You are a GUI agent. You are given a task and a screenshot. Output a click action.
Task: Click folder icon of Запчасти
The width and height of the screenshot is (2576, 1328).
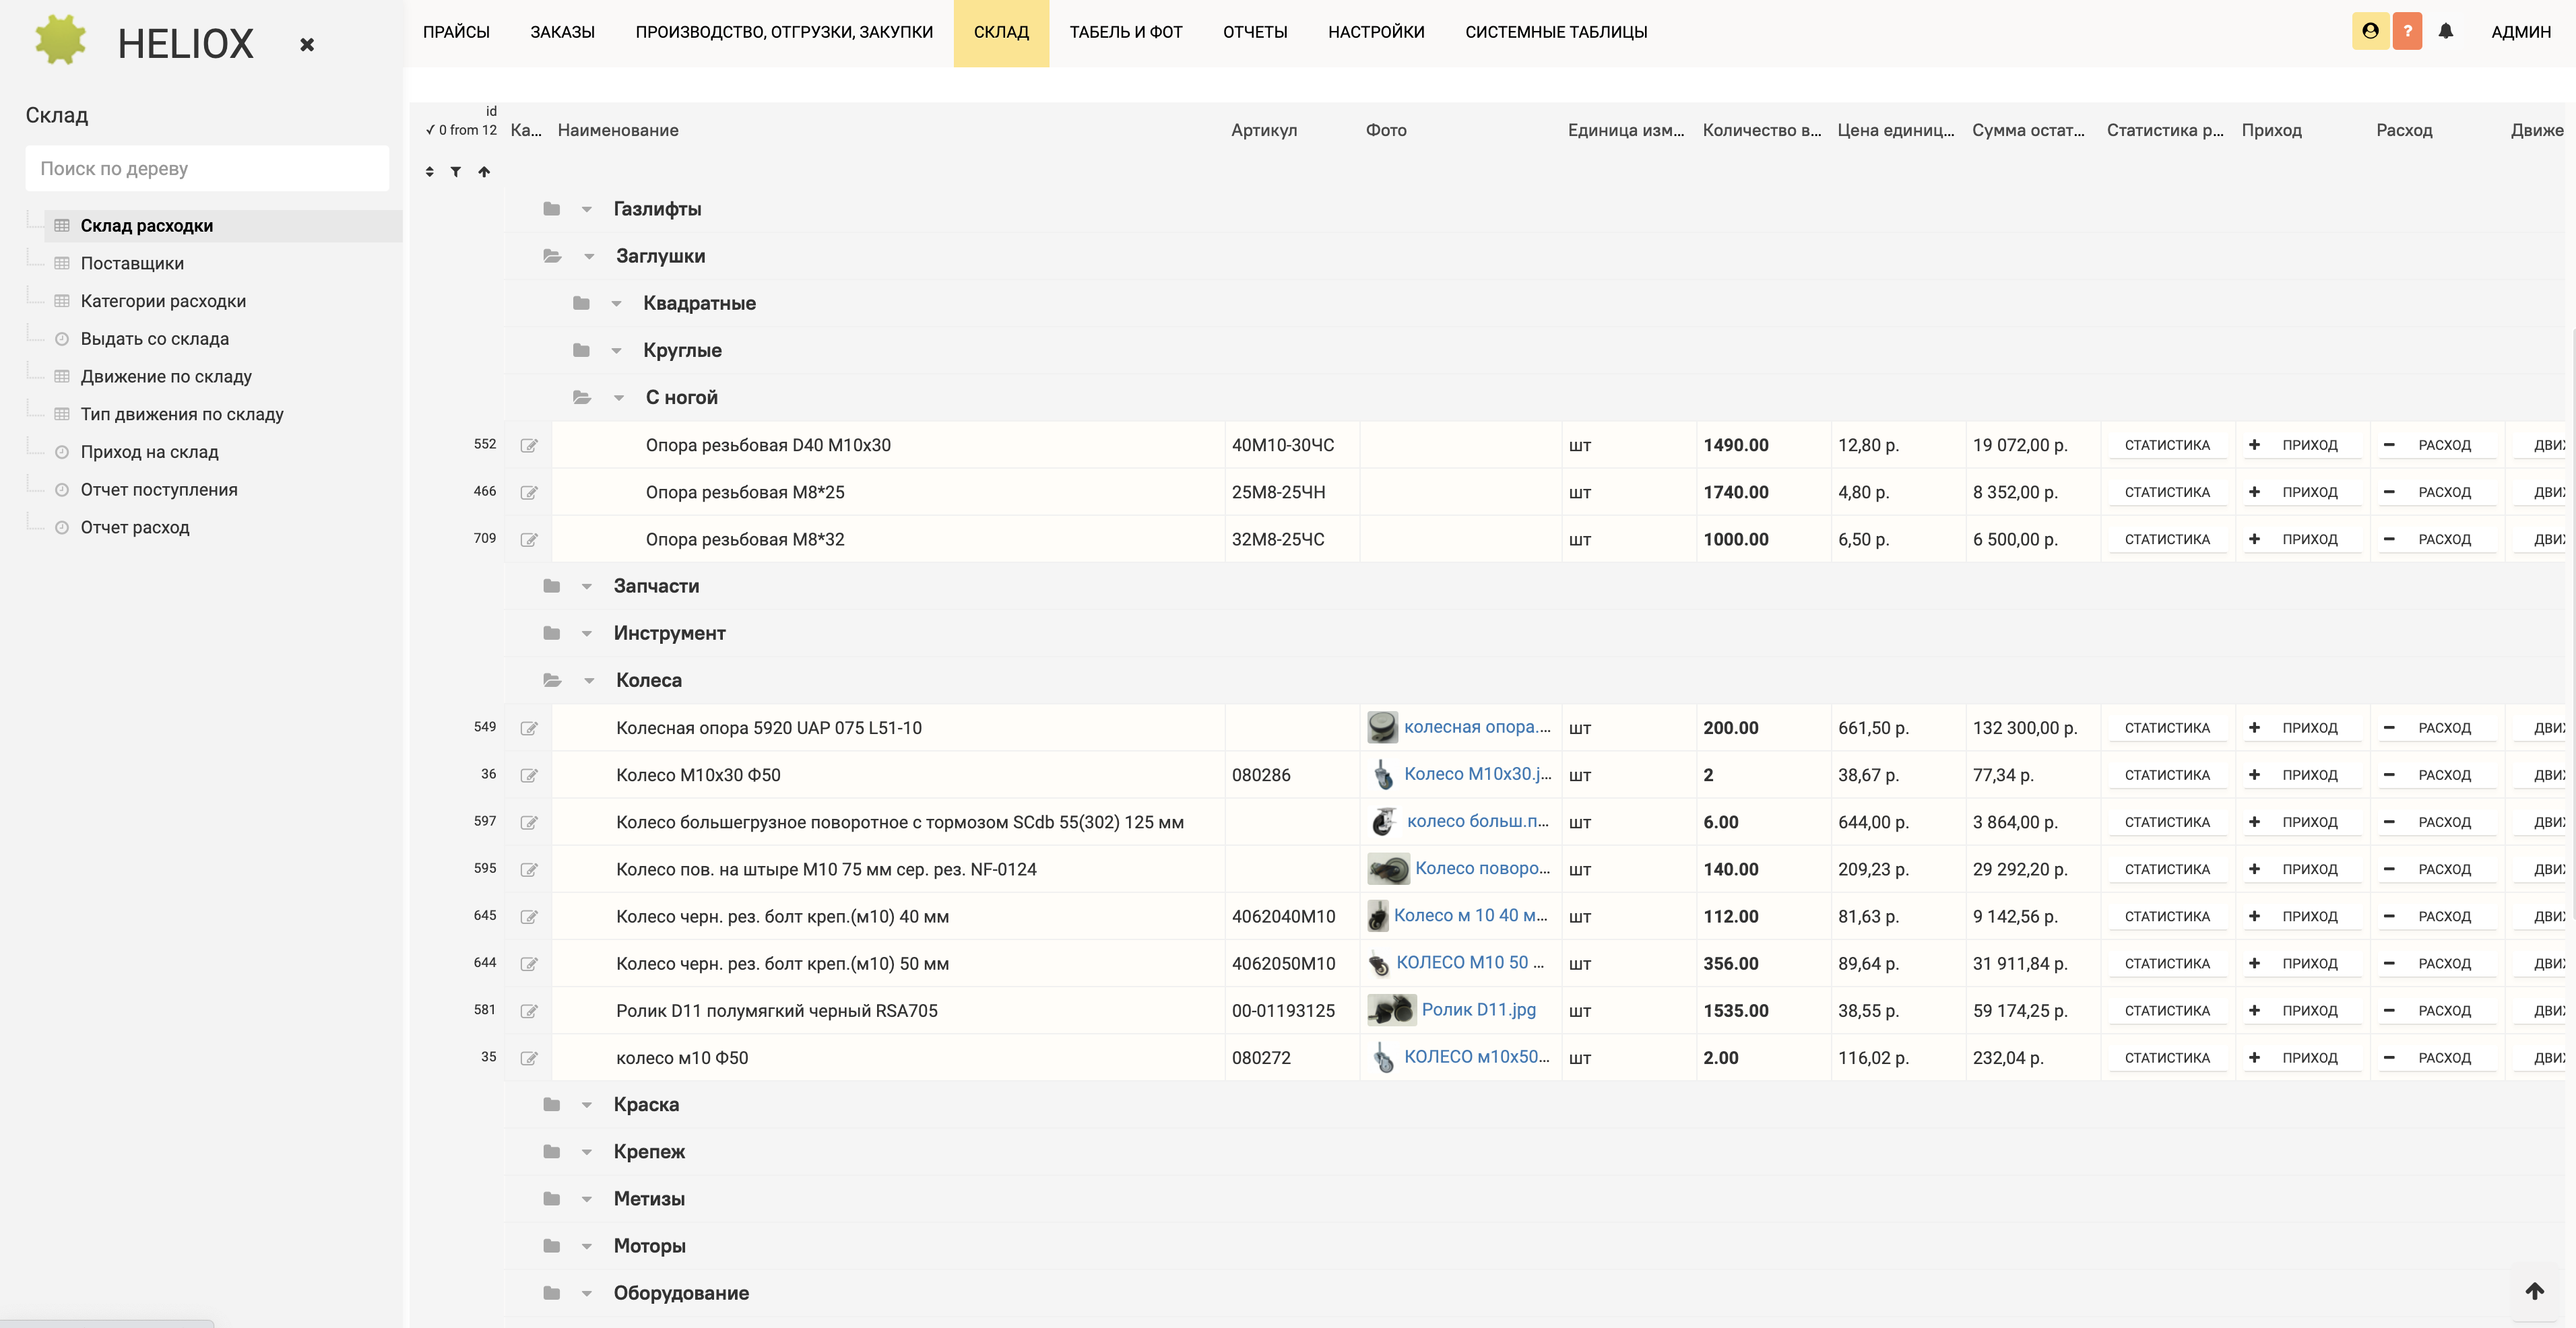551,586
